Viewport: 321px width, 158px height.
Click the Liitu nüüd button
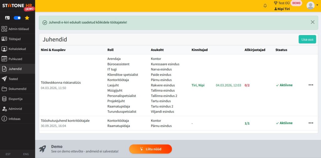(x=150, y=149)
